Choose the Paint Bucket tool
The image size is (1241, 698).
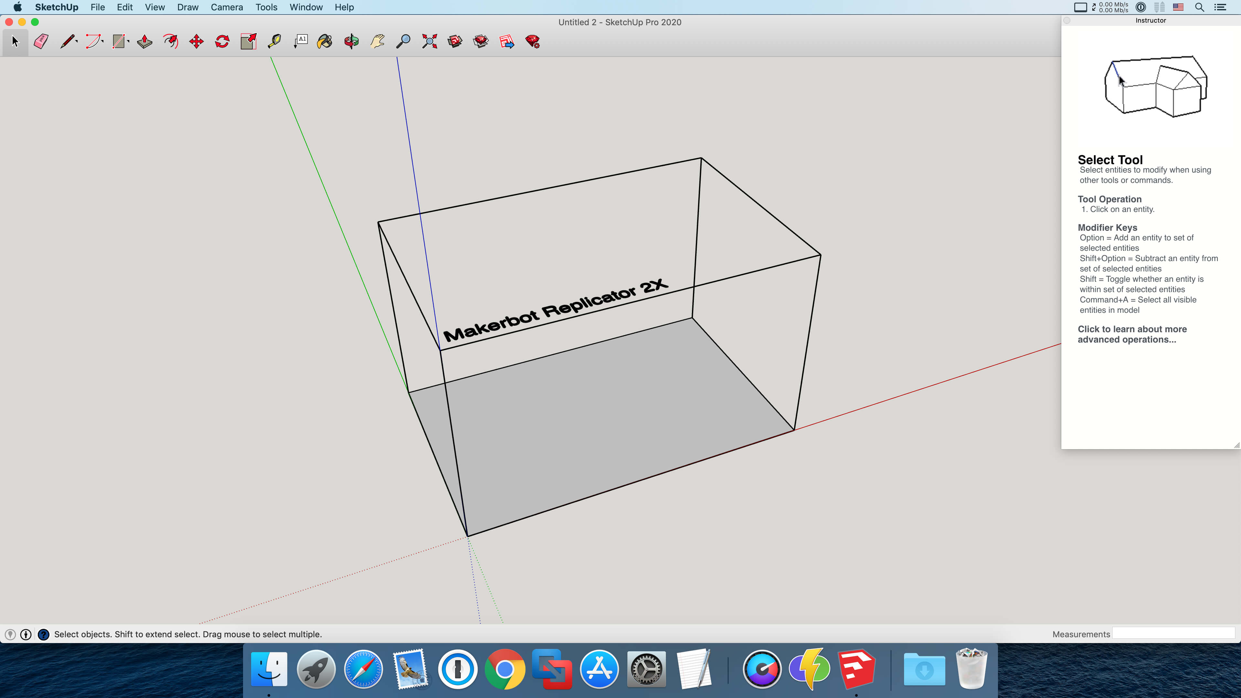click(325, 42)
